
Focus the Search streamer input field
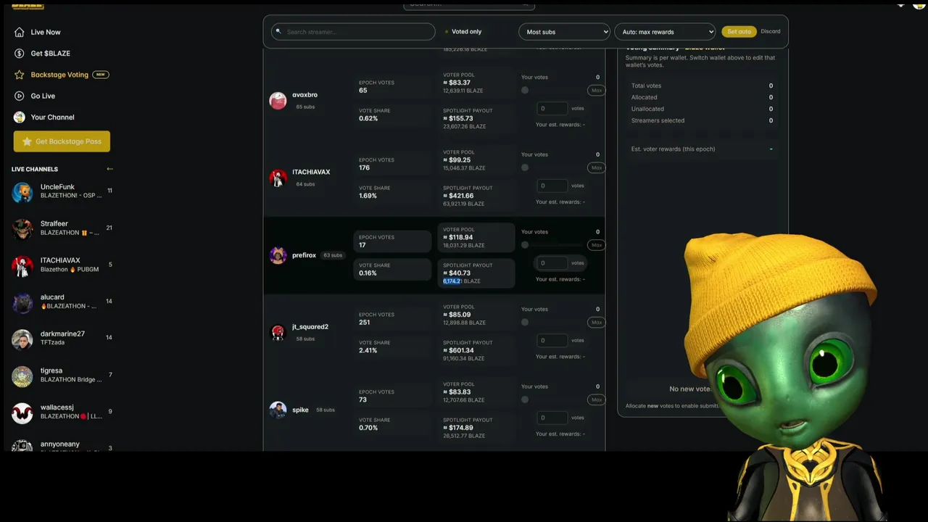pos(353,32)
